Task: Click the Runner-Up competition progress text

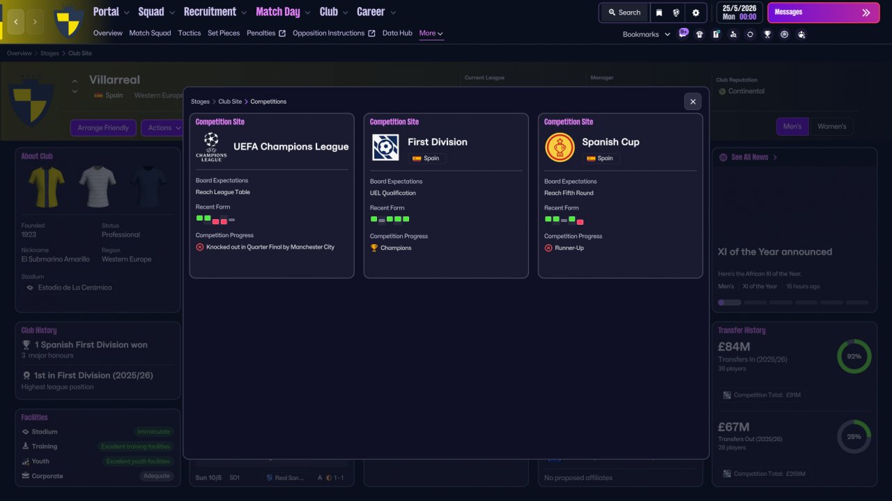Action: (x=569, y=248)
